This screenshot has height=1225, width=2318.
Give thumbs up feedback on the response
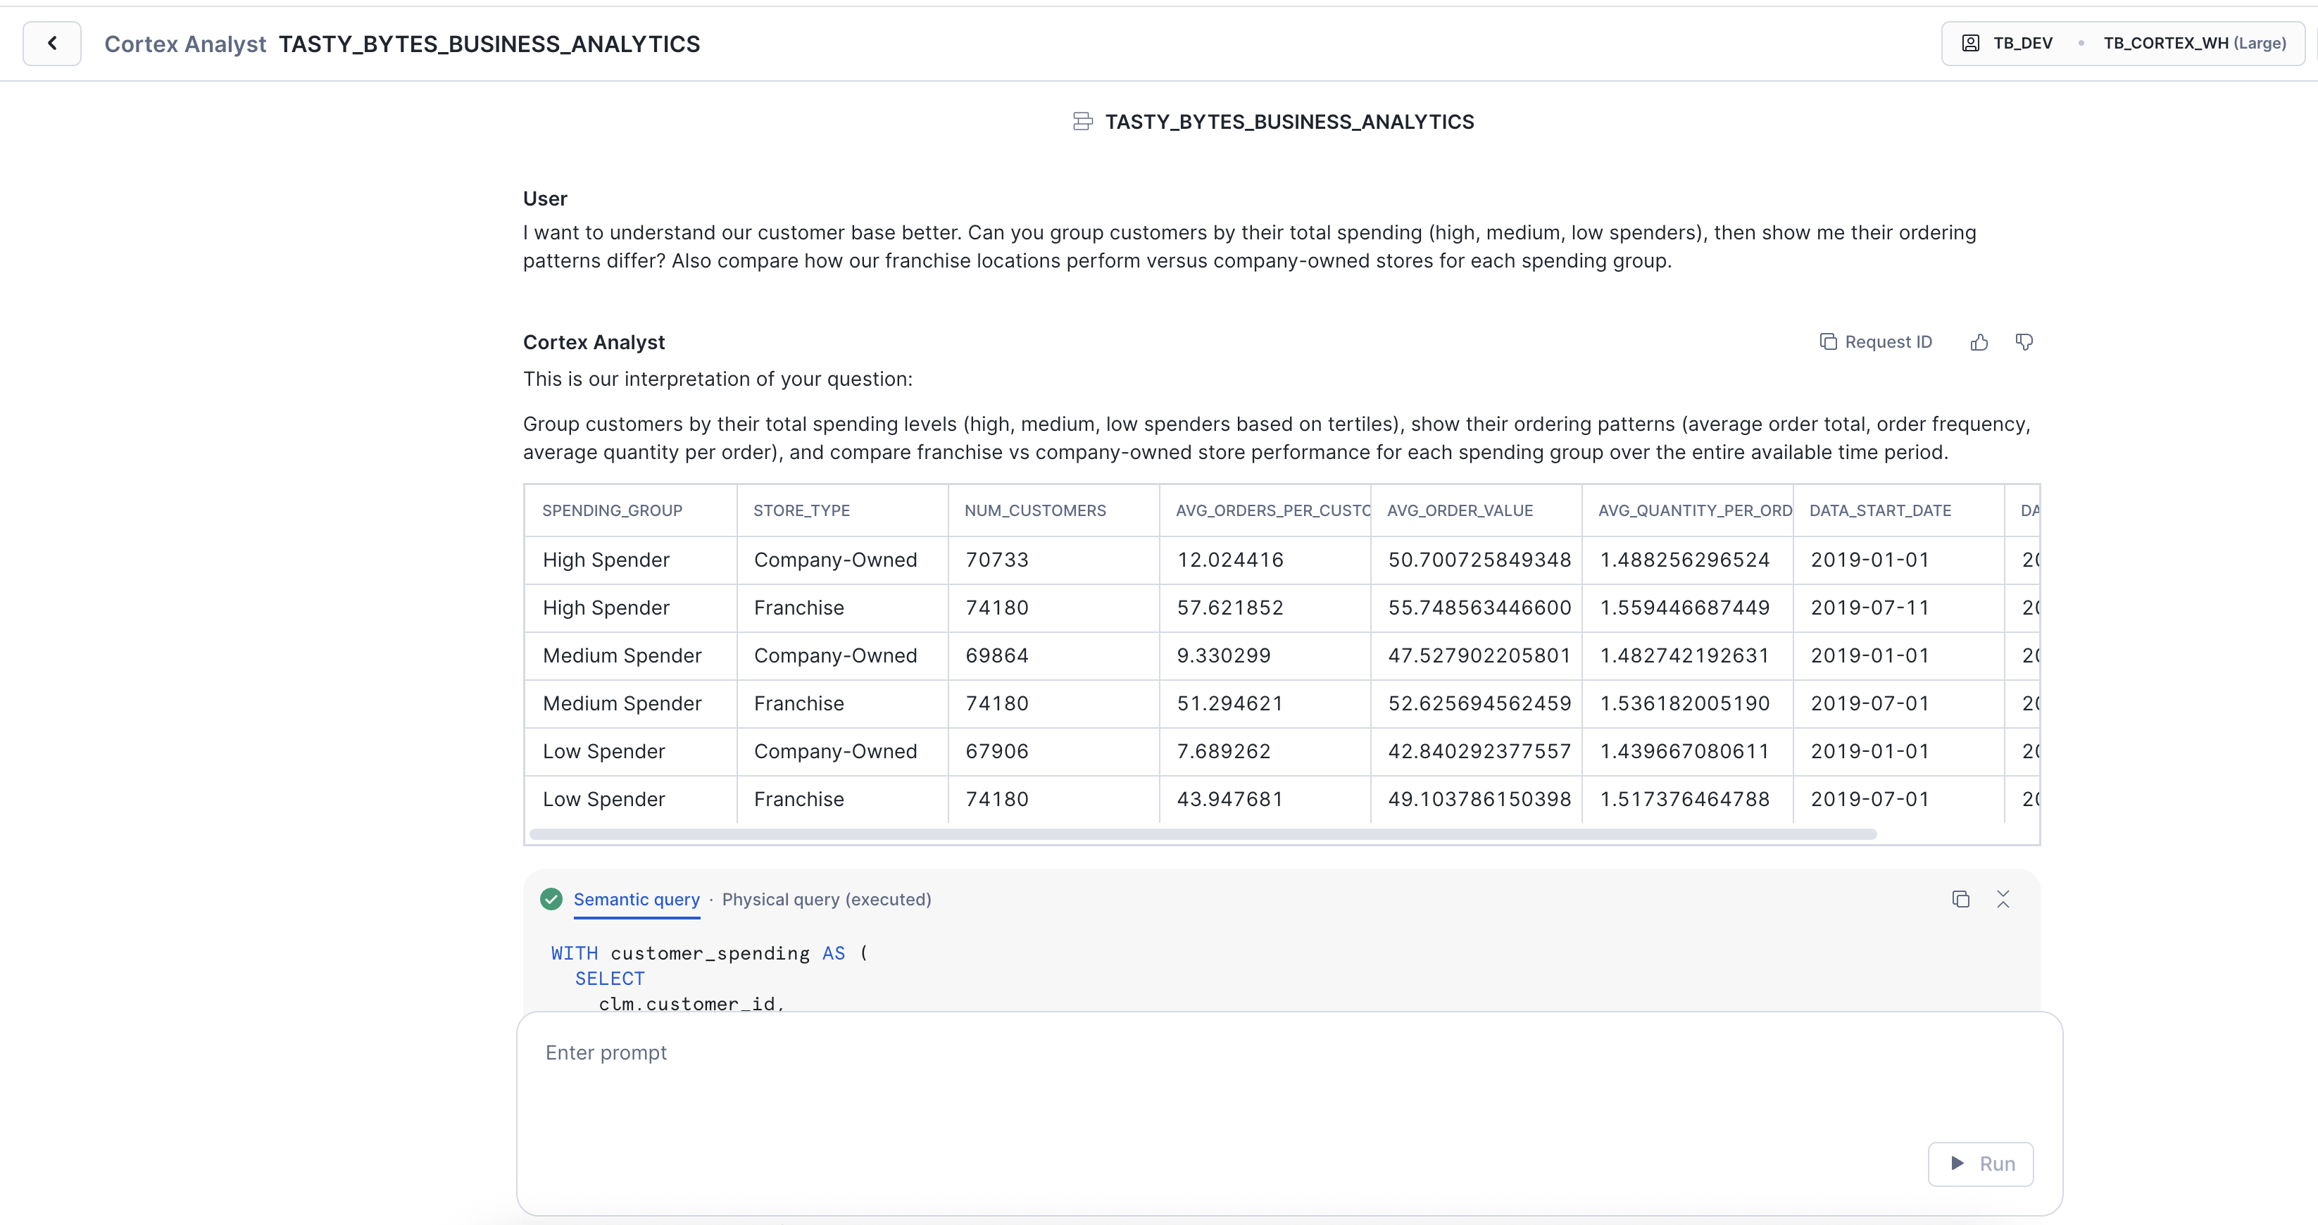[1979, 341]
